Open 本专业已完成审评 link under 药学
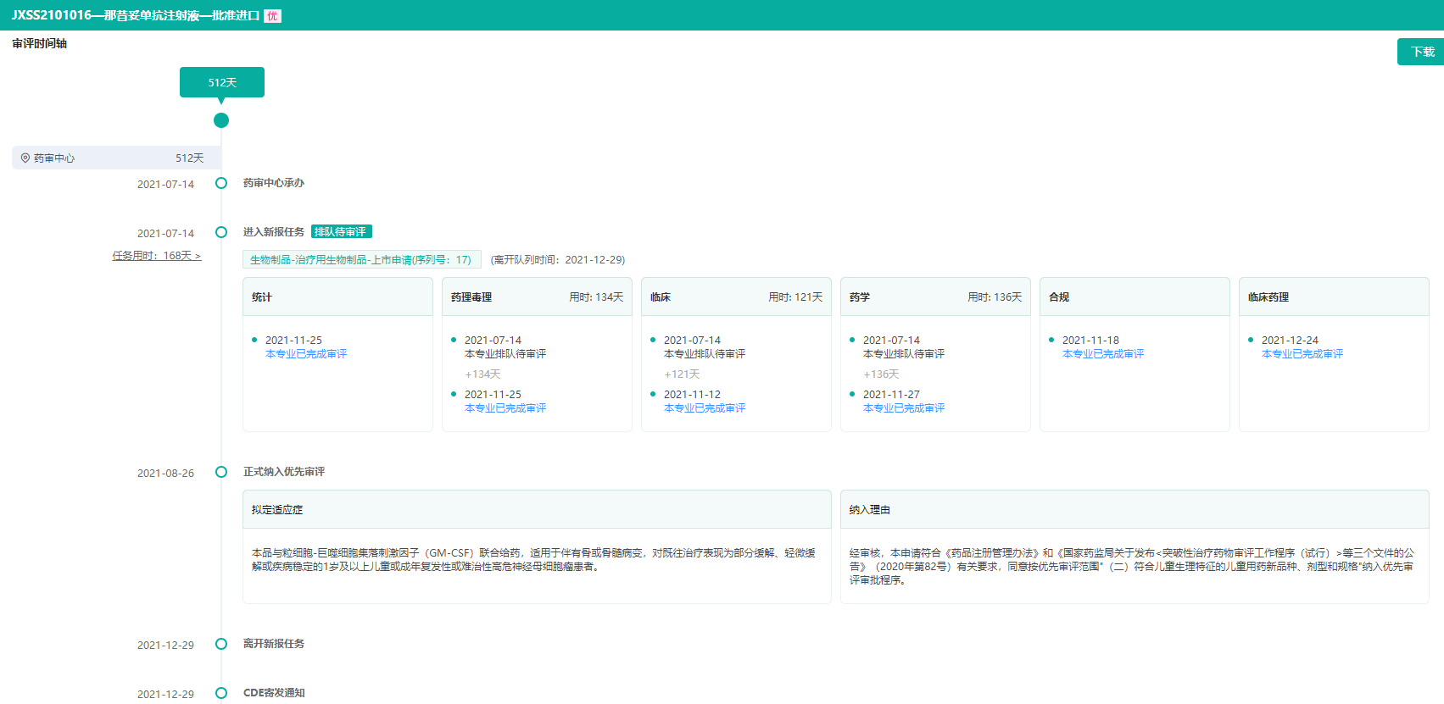Screen dimensions: 1444x704 point(904,408)
